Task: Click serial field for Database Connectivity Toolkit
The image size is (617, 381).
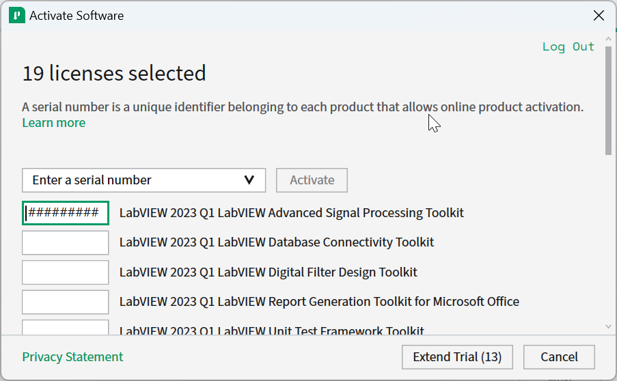Action: pos(66,242)
